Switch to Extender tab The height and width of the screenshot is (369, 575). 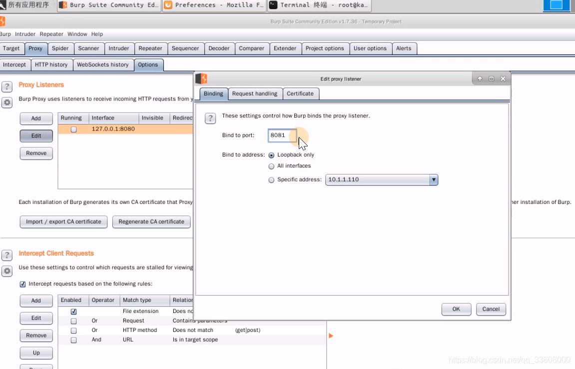pyautogui.click(x=285, y=48)
